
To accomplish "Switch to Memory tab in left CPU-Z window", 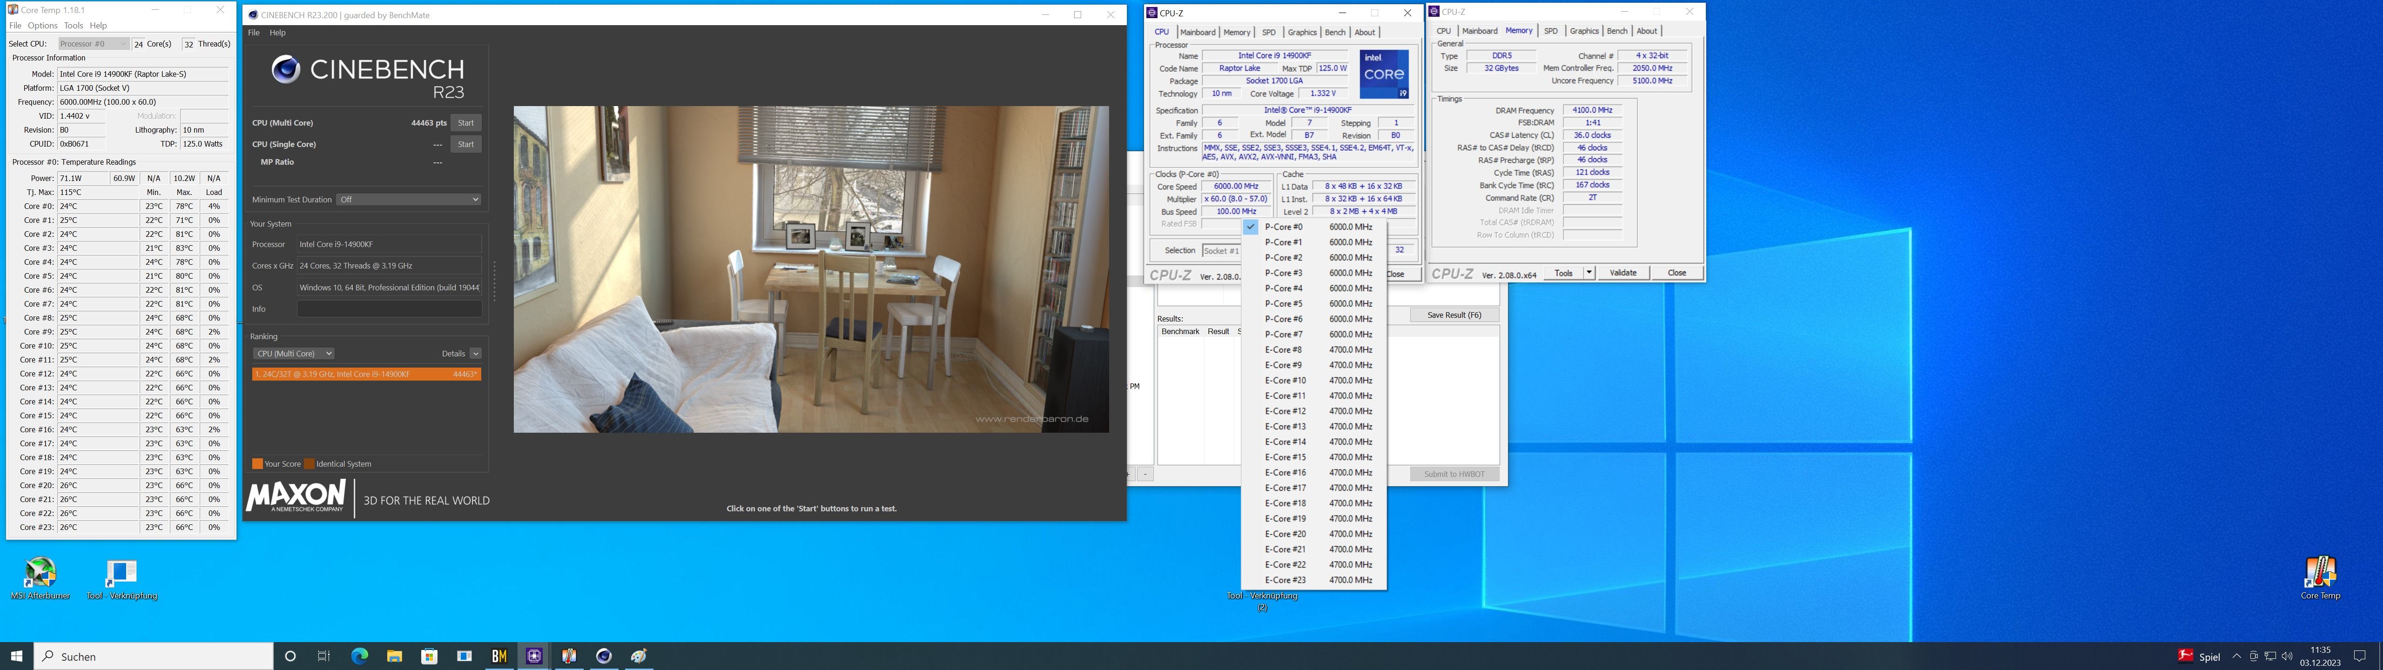I will pos(1237,33).
